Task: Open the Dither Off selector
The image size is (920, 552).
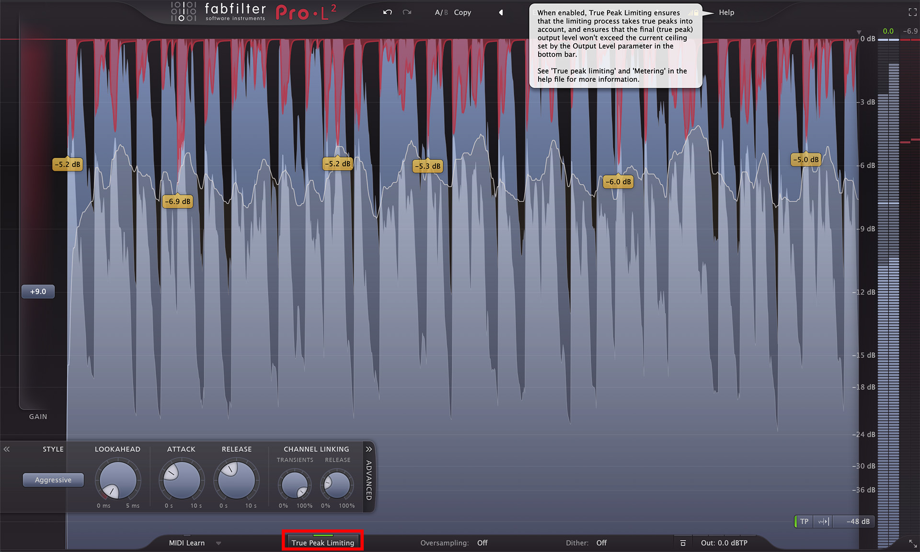Action: pyautogui.click(x=601, y=543)
